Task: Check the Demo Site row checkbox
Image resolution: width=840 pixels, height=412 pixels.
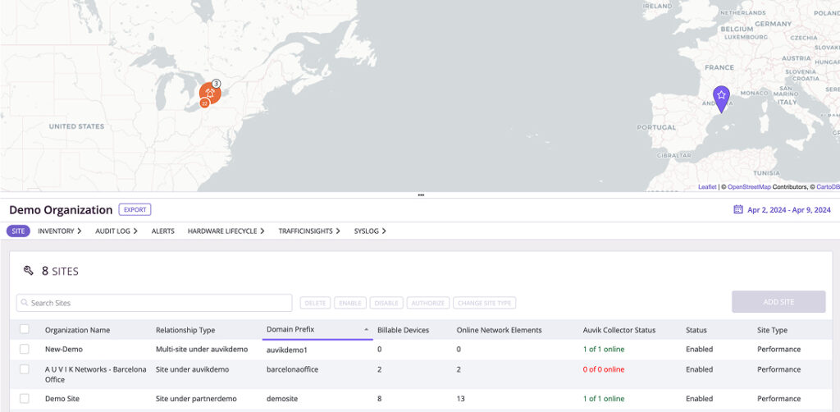Action: tap(25, 399)
